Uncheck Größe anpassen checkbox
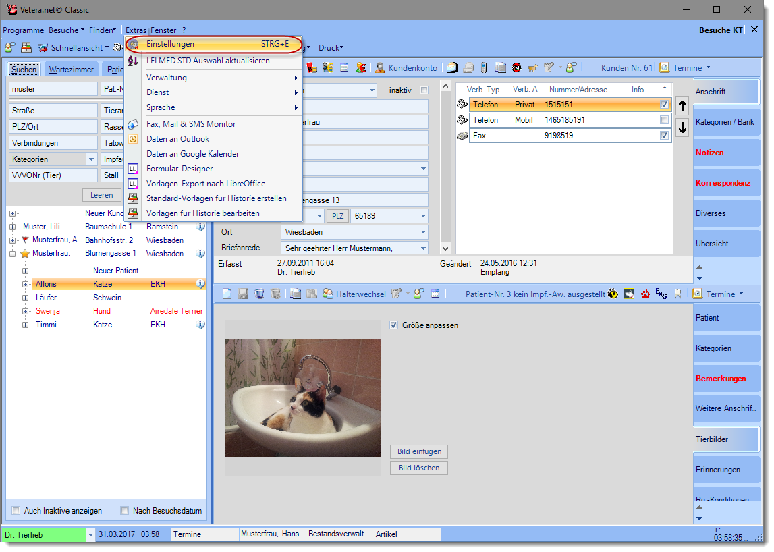This screenshot has width=774, height=552. coord(394,325)
